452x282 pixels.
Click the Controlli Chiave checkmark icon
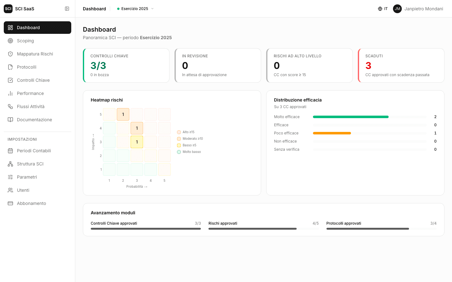10,80
